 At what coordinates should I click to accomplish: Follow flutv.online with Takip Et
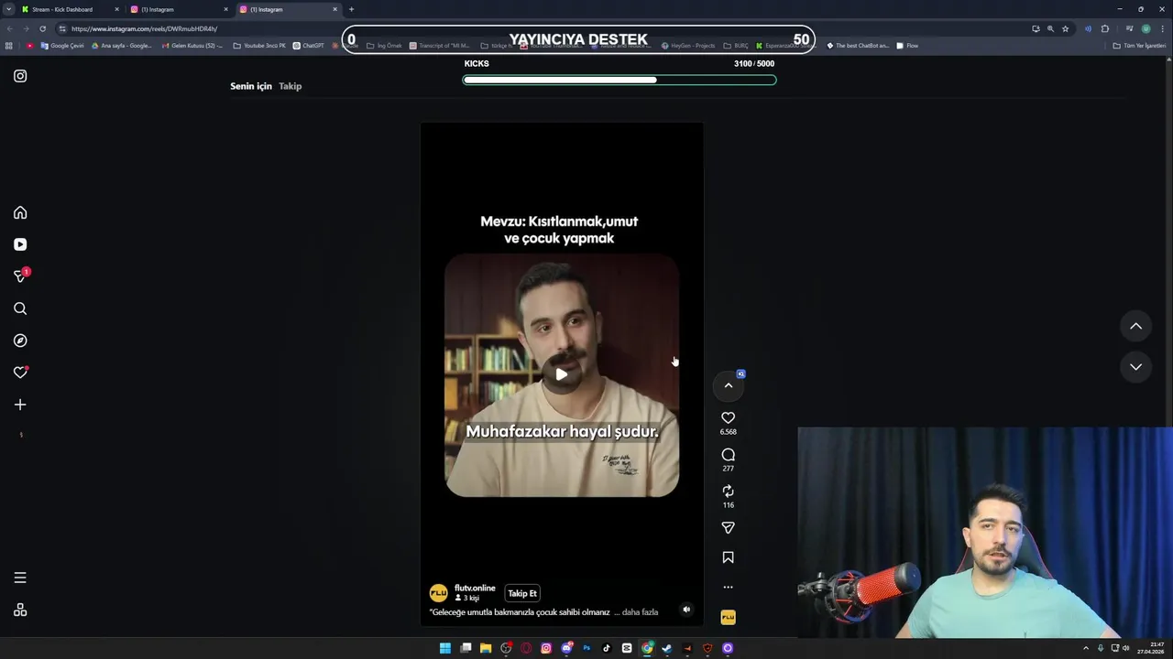point(522,593)
